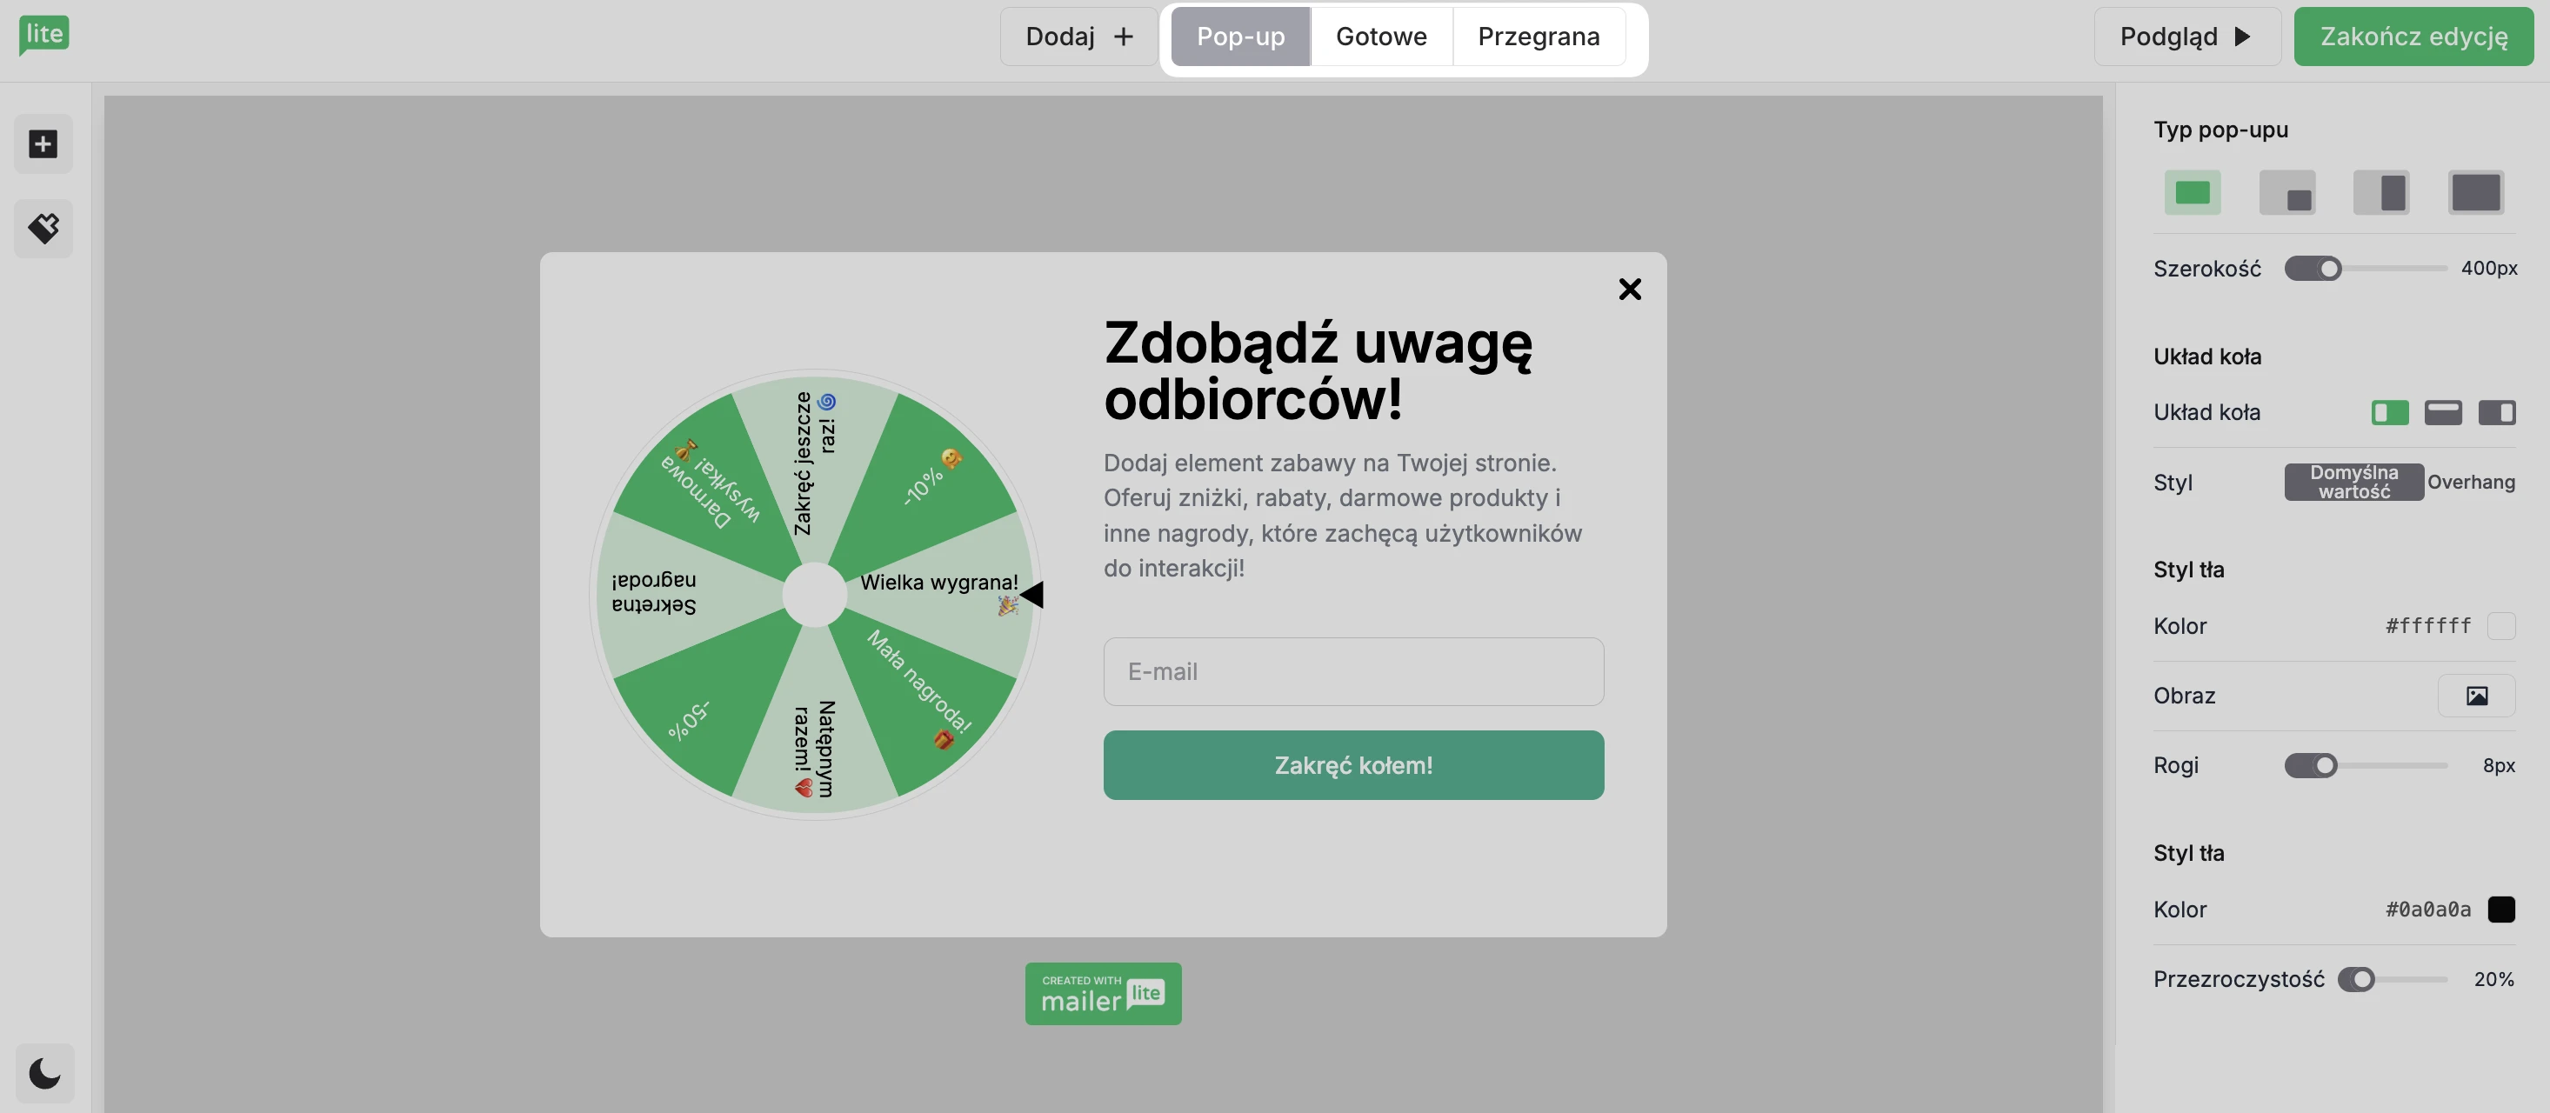Screen dimensions: 2550x1113
Task: Select the sidebar pop-up type icon
Action: pos(2380,192)
